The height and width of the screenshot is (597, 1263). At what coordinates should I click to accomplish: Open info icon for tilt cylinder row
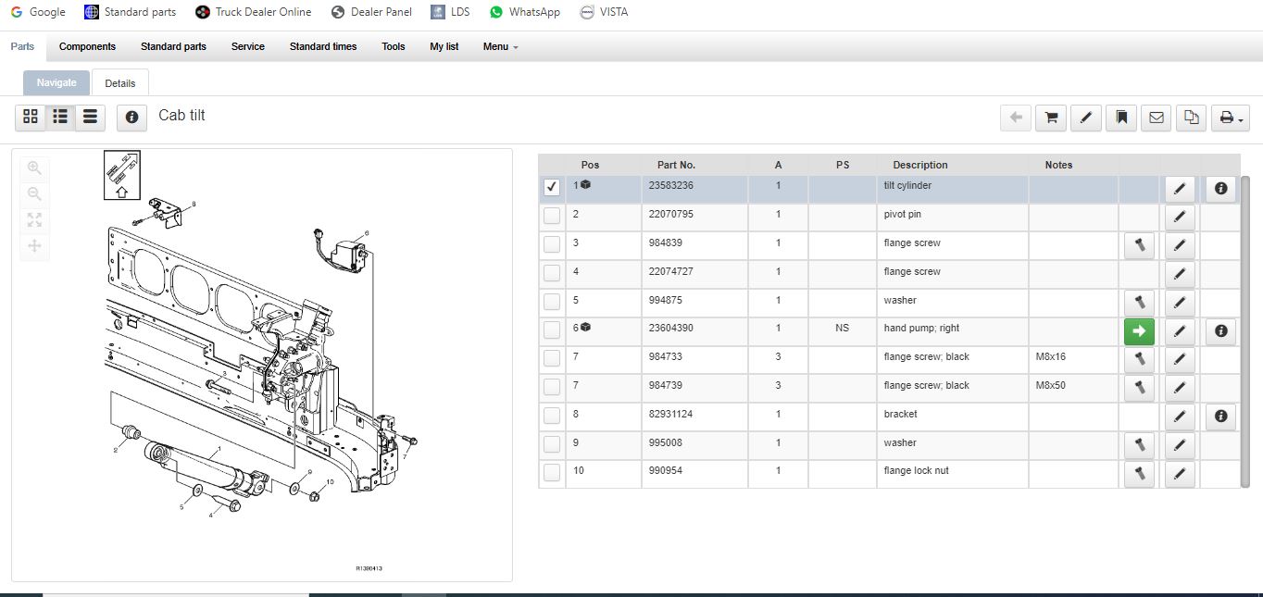(x=1220, y=188)
